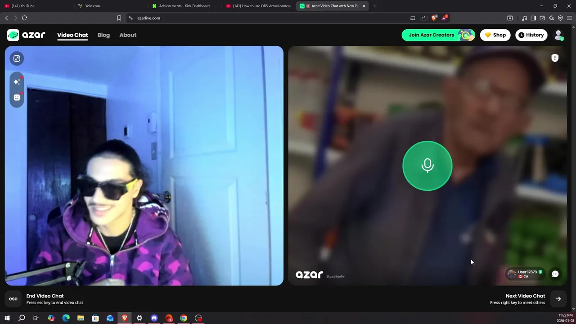Image resolution: width=576 pixels, height=324 pixels.
Task: Switch to the YouTube browser tab
Action: [36, 6]
